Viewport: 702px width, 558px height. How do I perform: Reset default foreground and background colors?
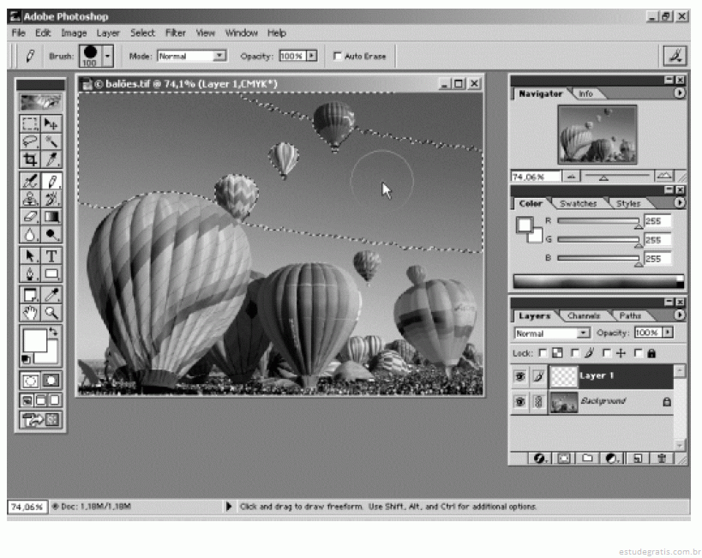point(26,359)
